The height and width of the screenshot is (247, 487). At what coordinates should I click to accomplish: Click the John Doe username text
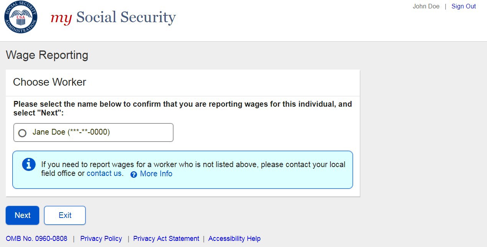(426, 6)
